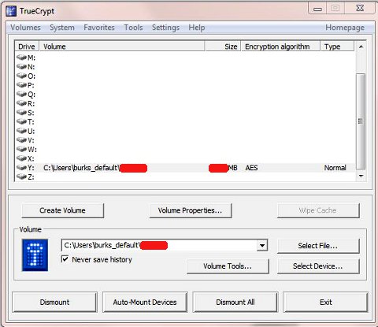Select the mounted Y: drive icon
The image size is (378, 327).
[21, 167]
